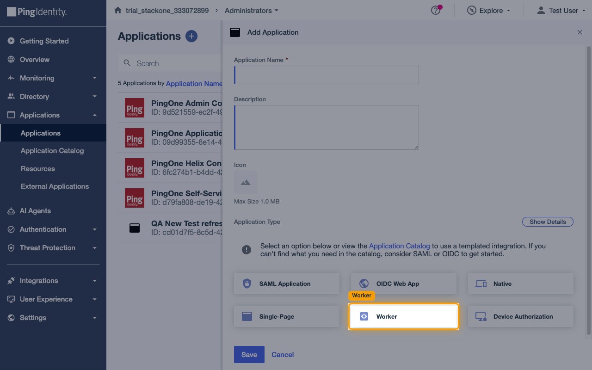Click the AI Agents robot icon

[x=11, y=211]
